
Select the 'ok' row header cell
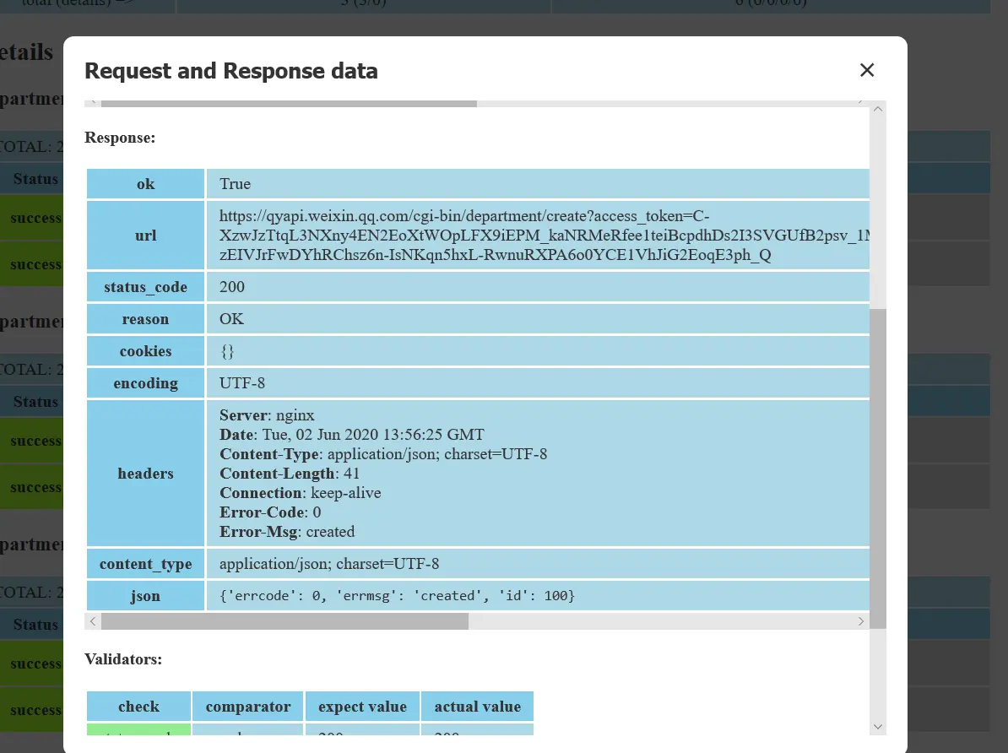(145, 184)
